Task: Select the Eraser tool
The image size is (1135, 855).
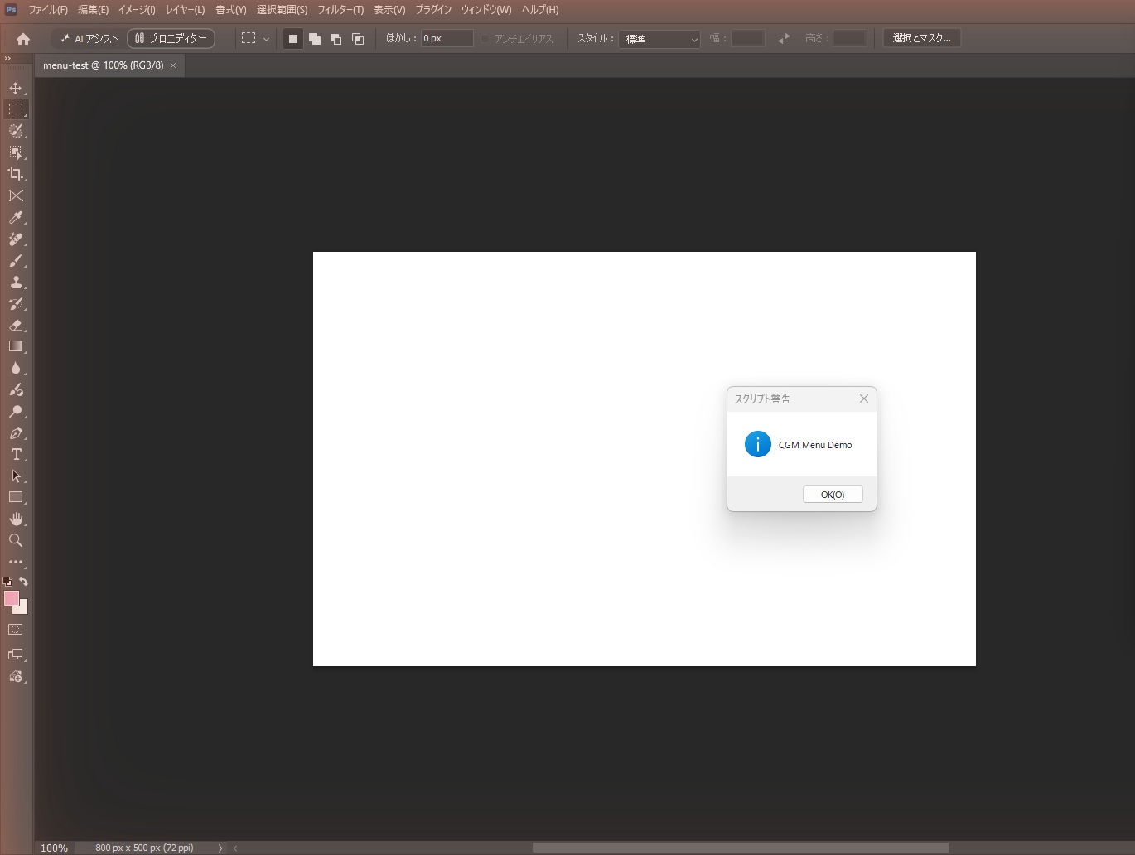Action: tap(16, 325)
